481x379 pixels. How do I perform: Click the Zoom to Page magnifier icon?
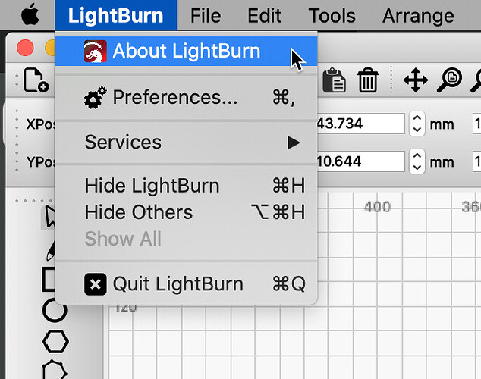point(451,80)
